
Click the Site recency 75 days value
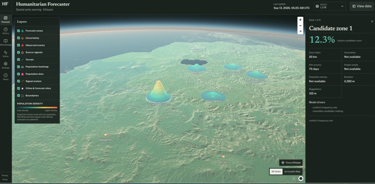pyautogui.click(x=314, y=69)
